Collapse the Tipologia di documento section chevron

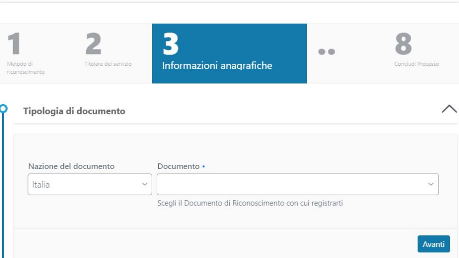449,109
